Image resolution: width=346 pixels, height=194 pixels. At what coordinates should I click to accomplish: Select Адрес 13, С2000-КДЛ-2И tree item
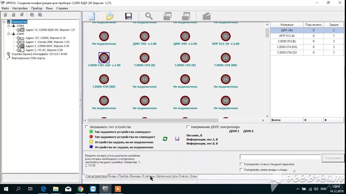pyautogui.click(x=50, y=30)
